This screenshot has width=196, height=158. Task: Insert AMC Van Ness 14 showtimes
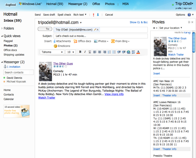157,95
